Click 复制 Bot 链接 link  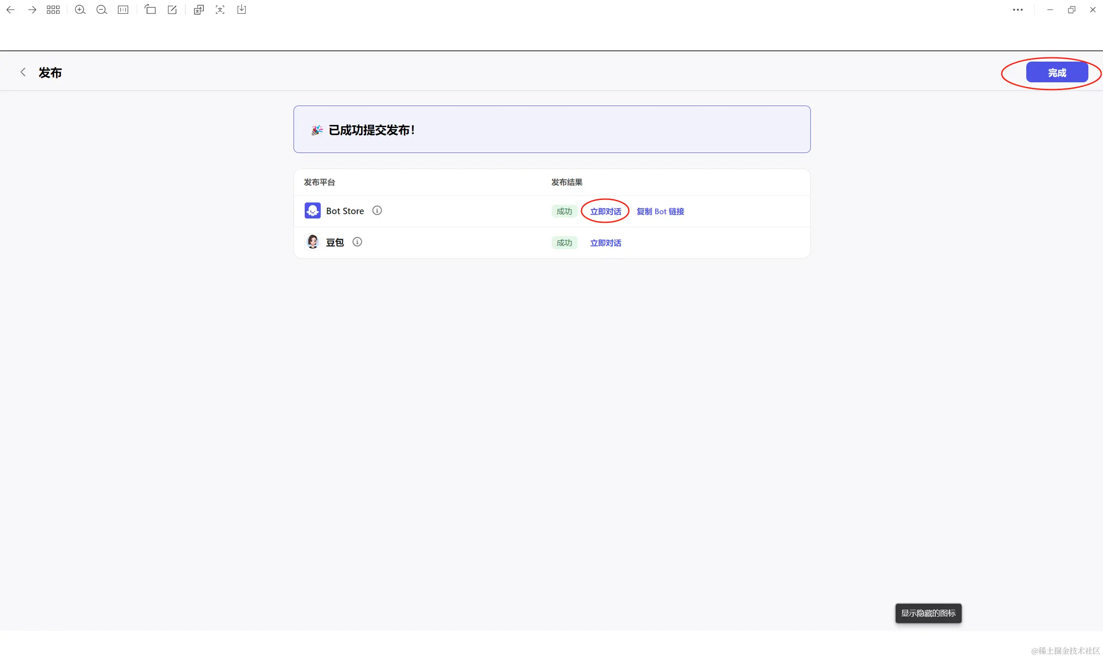click(x=660, y=212)
